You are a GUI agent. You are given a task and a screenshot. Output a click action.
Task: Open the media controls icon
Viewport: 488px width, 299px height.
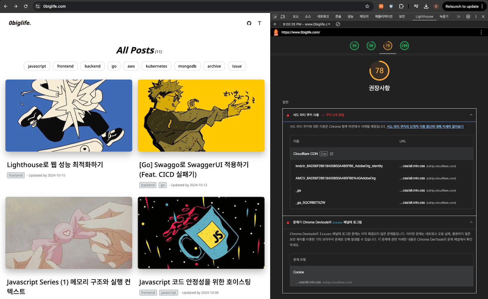(x=416, y=6)
